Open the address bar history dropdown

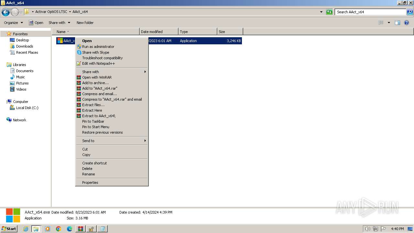tap(321, 12)
